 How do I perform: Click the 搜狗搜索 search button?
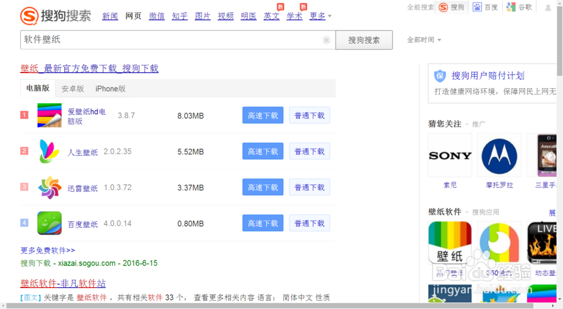(x=364, y=40)
